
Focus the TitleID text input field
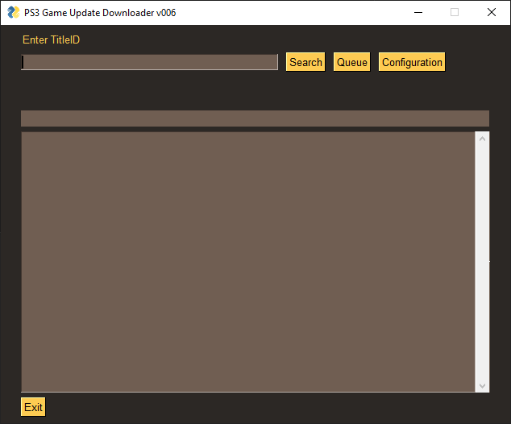[149, 62]
